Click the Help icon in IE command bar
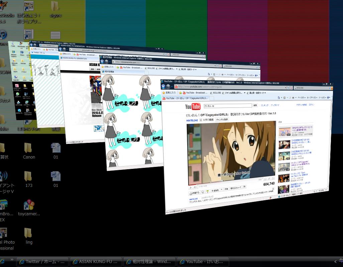 [328, 97]
